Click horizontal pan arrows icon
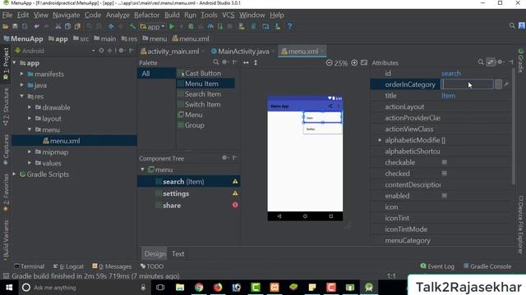 coord(246,62)
